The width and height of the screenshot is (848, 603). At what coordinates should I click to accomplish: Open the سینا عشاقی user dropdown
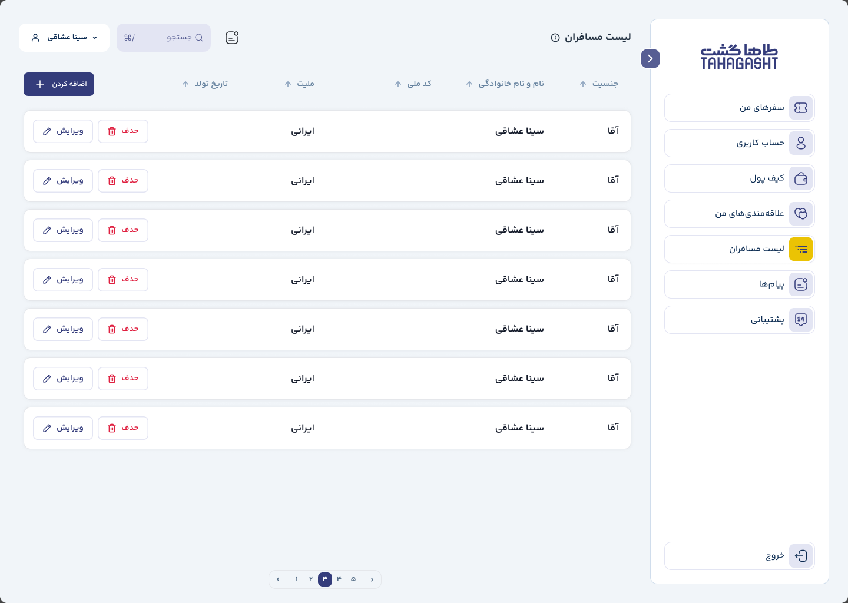click(64, 38)
